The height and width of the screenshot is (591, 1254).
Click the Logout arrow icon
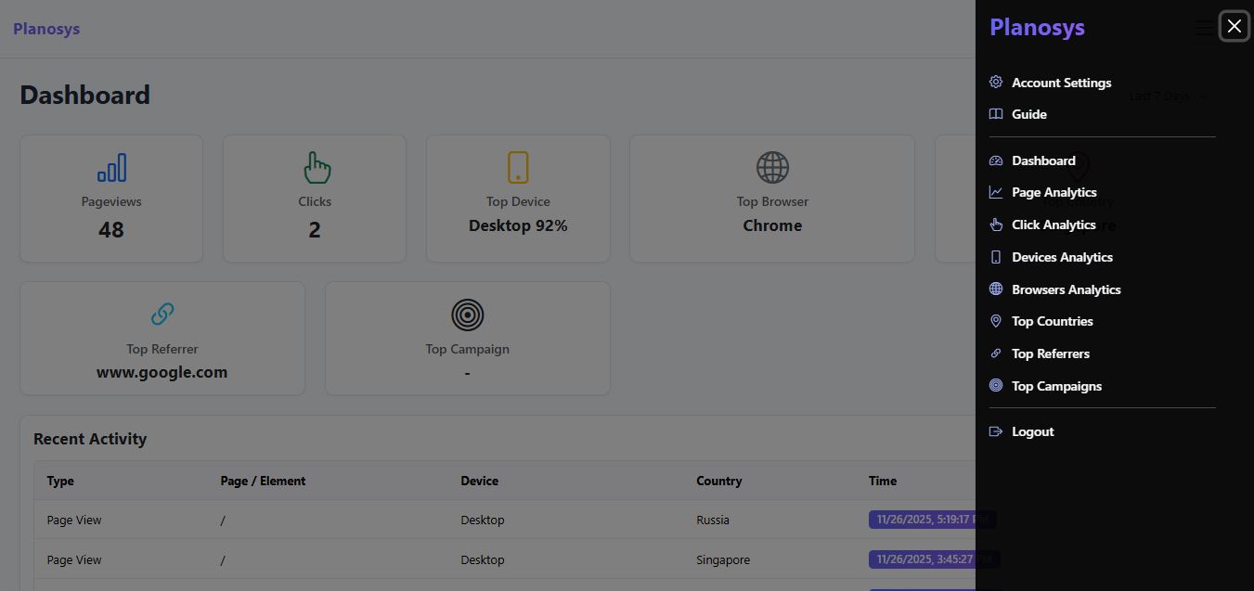pos(996,430)
